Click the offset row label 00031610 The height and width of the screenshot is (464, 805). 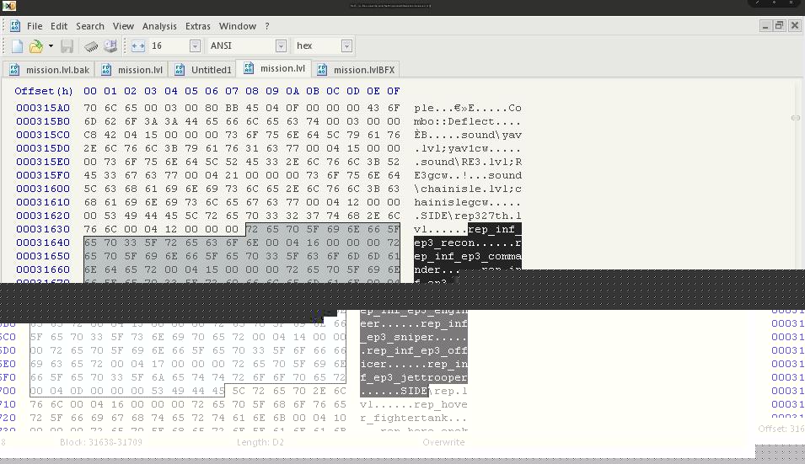point(43,202)
